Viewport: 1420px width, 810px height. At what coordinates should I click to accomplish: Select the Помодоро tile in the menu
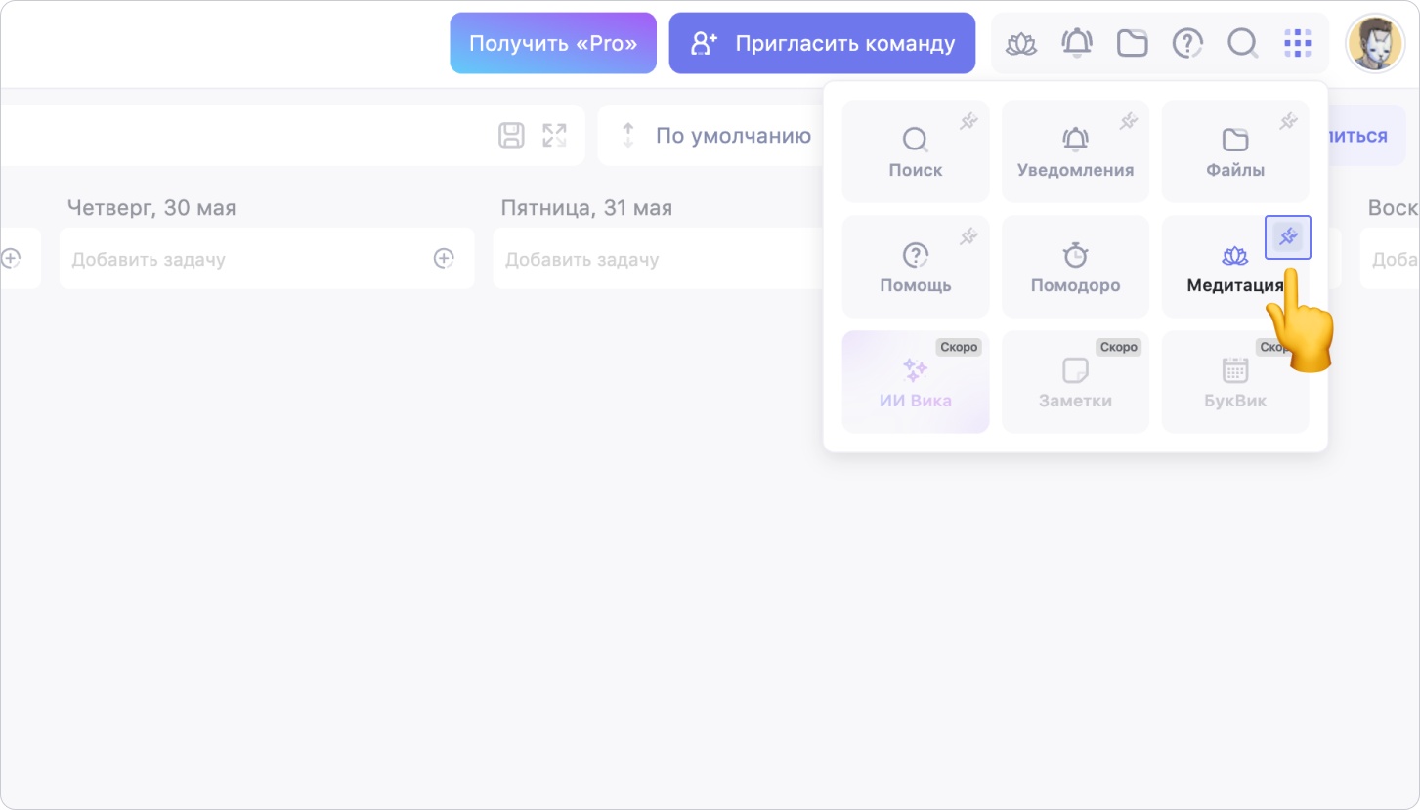(x=1075, y=268)
